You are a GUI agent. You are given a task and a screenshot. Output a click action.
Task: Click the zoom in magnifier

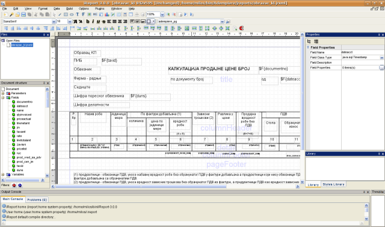(x=168, y=14)
